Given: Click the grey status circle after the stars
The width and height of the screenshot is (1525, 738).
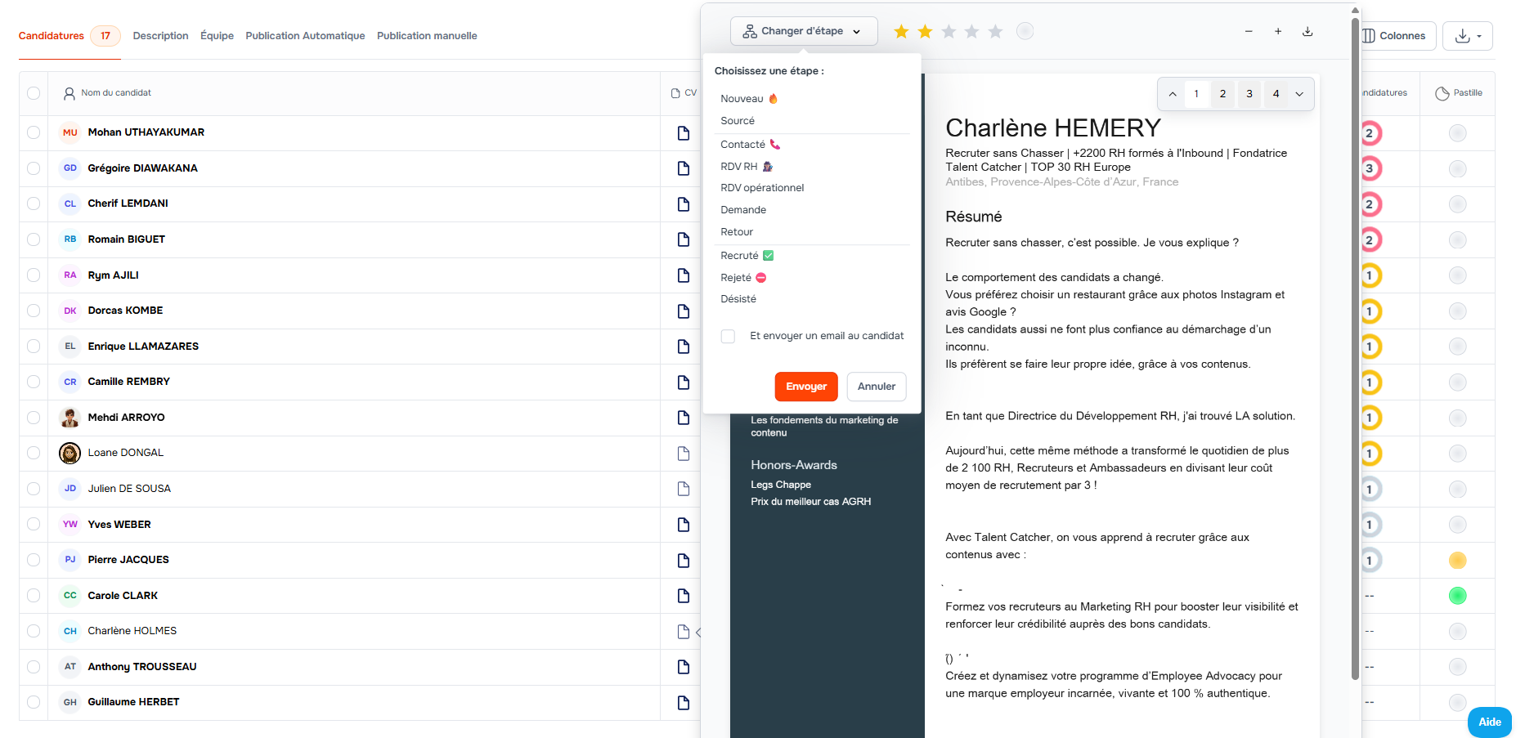Looking at the screenshot, I should [x=1025, y=31].
